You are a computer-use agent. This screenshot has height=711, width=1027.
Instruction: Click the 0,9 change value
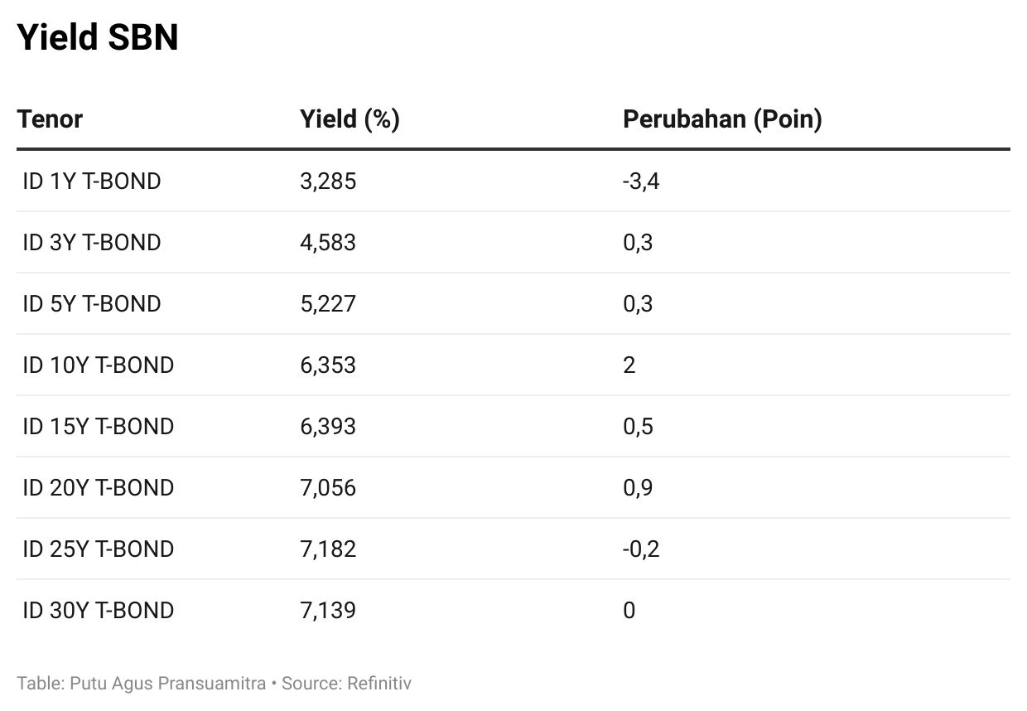[x=638, y=487]
